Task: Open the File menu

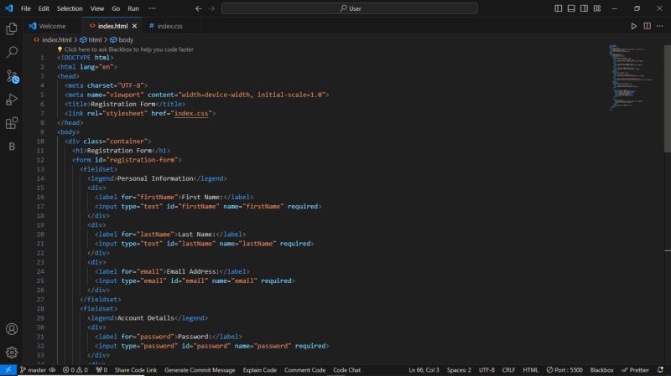Action: 26,8
